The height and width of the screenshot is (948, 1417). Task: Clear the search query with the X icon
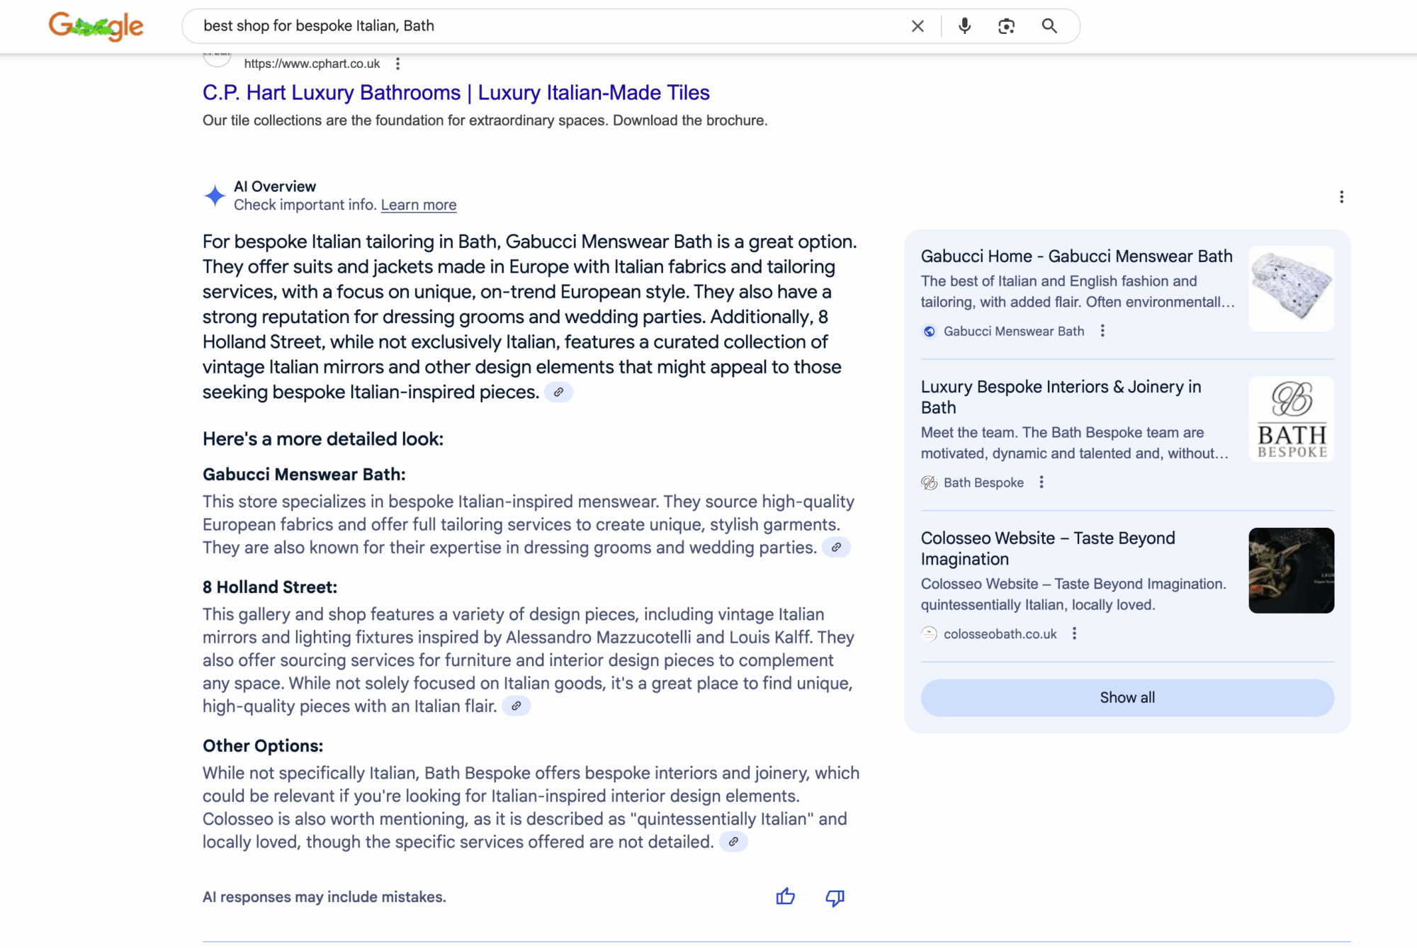pos(918,26)
